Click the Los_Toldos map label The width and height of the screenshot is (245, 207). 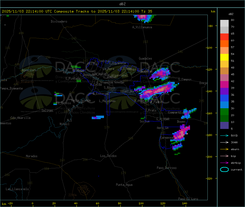point(108,156)
